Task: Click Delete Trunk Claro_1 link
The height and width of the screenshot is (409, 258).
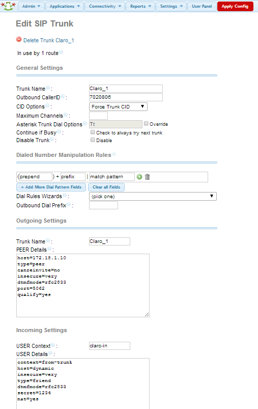Action: [49, 40]
